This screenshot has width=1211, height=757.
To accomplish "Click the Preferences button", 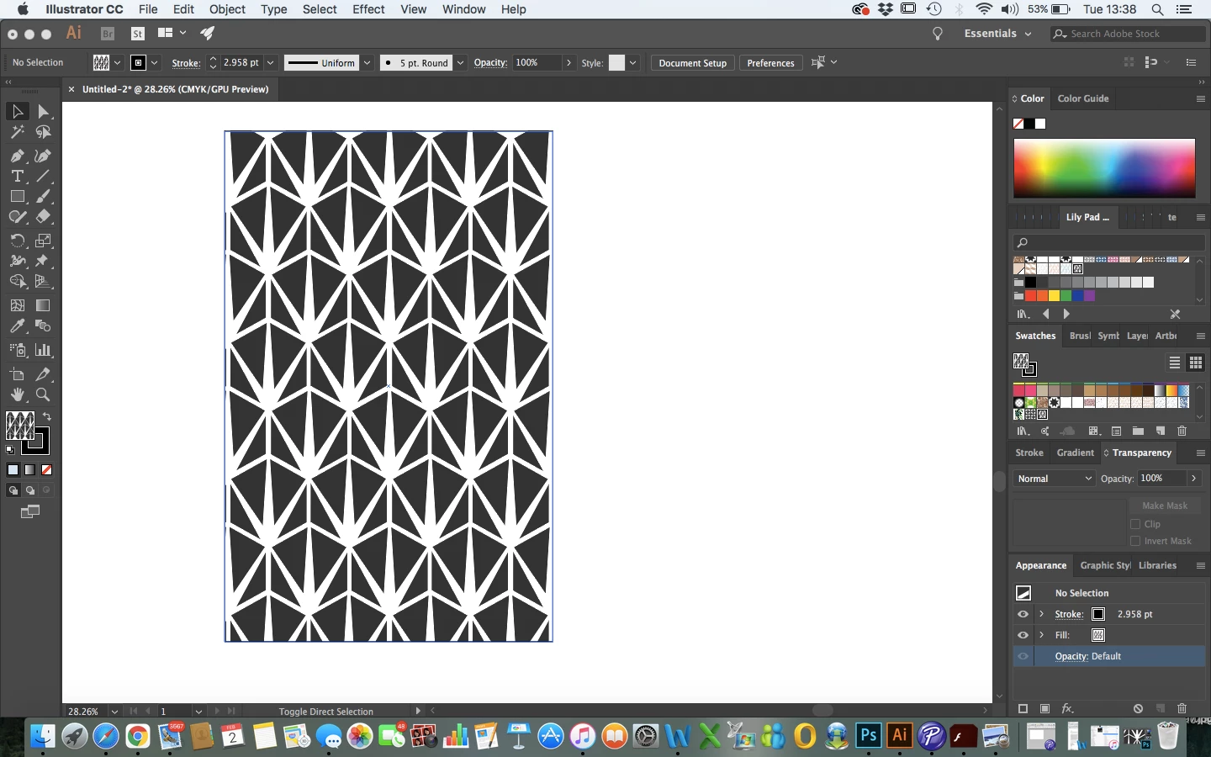I will click(770, 63).
